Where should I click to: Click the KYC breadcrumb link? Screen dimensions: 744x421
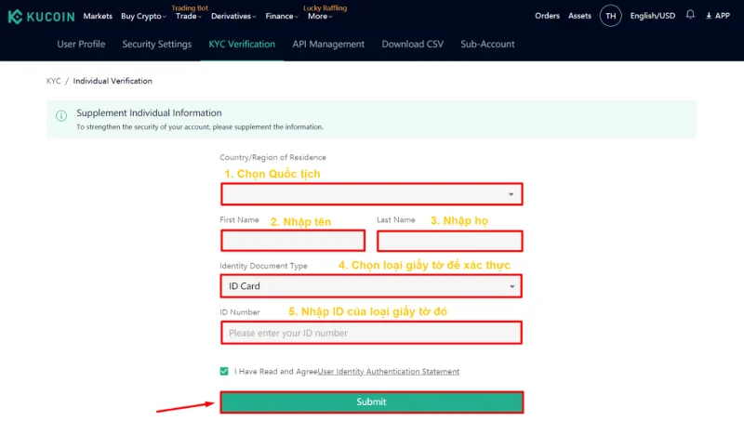54,81
